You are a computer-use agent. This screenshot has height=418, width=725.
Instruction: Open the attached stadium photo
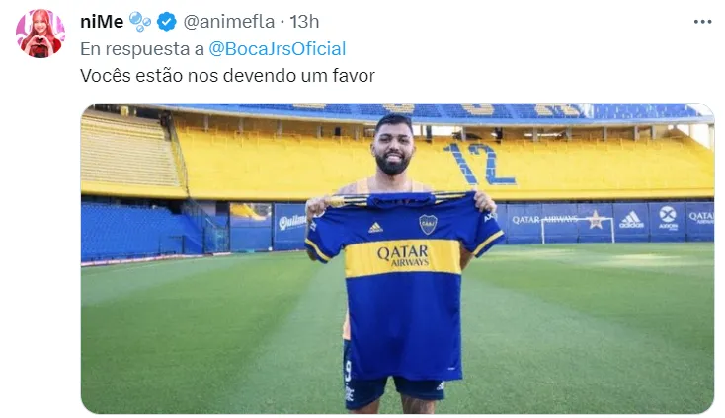pyautogui.click(x=398, y=258)
